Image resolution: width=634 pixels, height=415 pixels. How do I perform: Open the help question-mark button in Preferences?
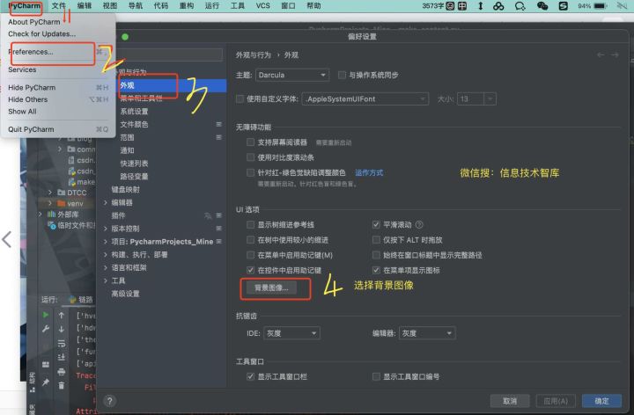[109, 401]
